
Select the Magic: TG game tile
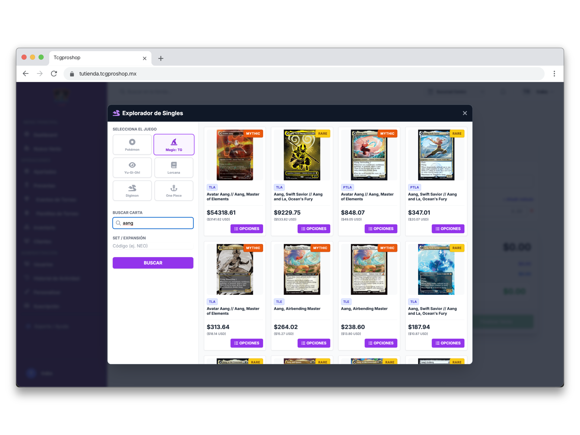pos(174,145)
